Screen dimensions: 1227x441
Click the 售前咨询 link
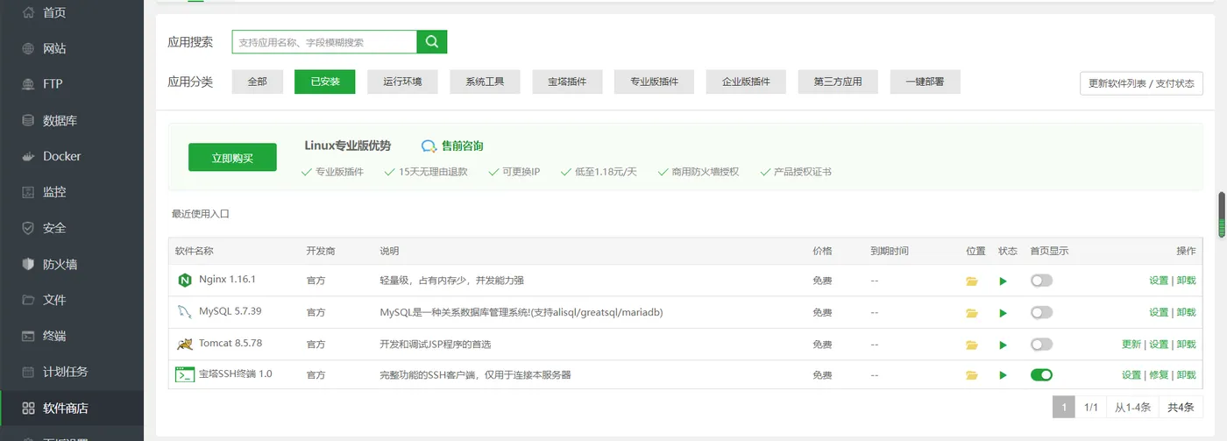(x=462, y=146)
